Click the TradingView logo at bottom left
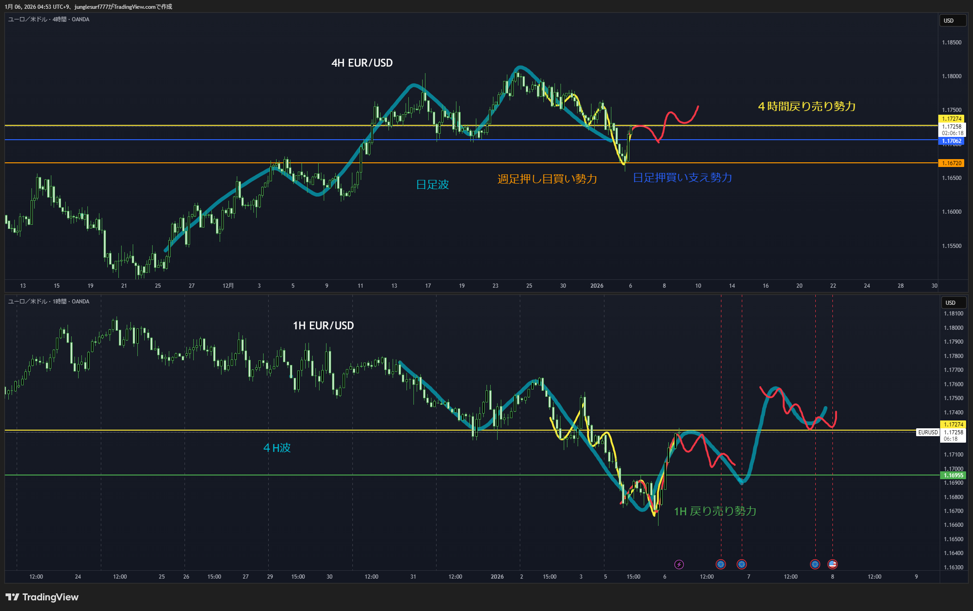 pyautogui.click(x=42, y=597)
